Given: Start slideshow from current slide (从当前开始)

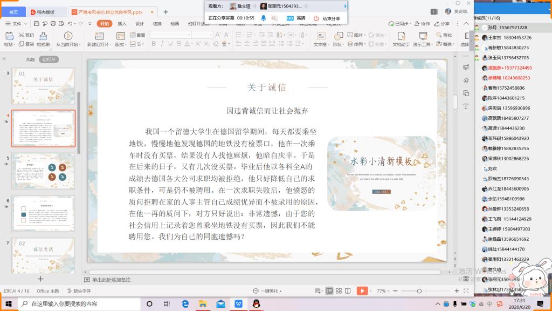Looking at the screenshot, I should point(68,39).
